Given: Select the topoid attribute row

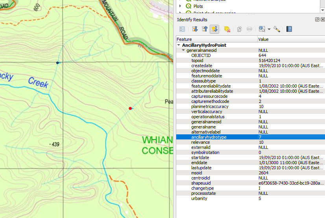Looking at the screenshot, I should pos(251,60).
